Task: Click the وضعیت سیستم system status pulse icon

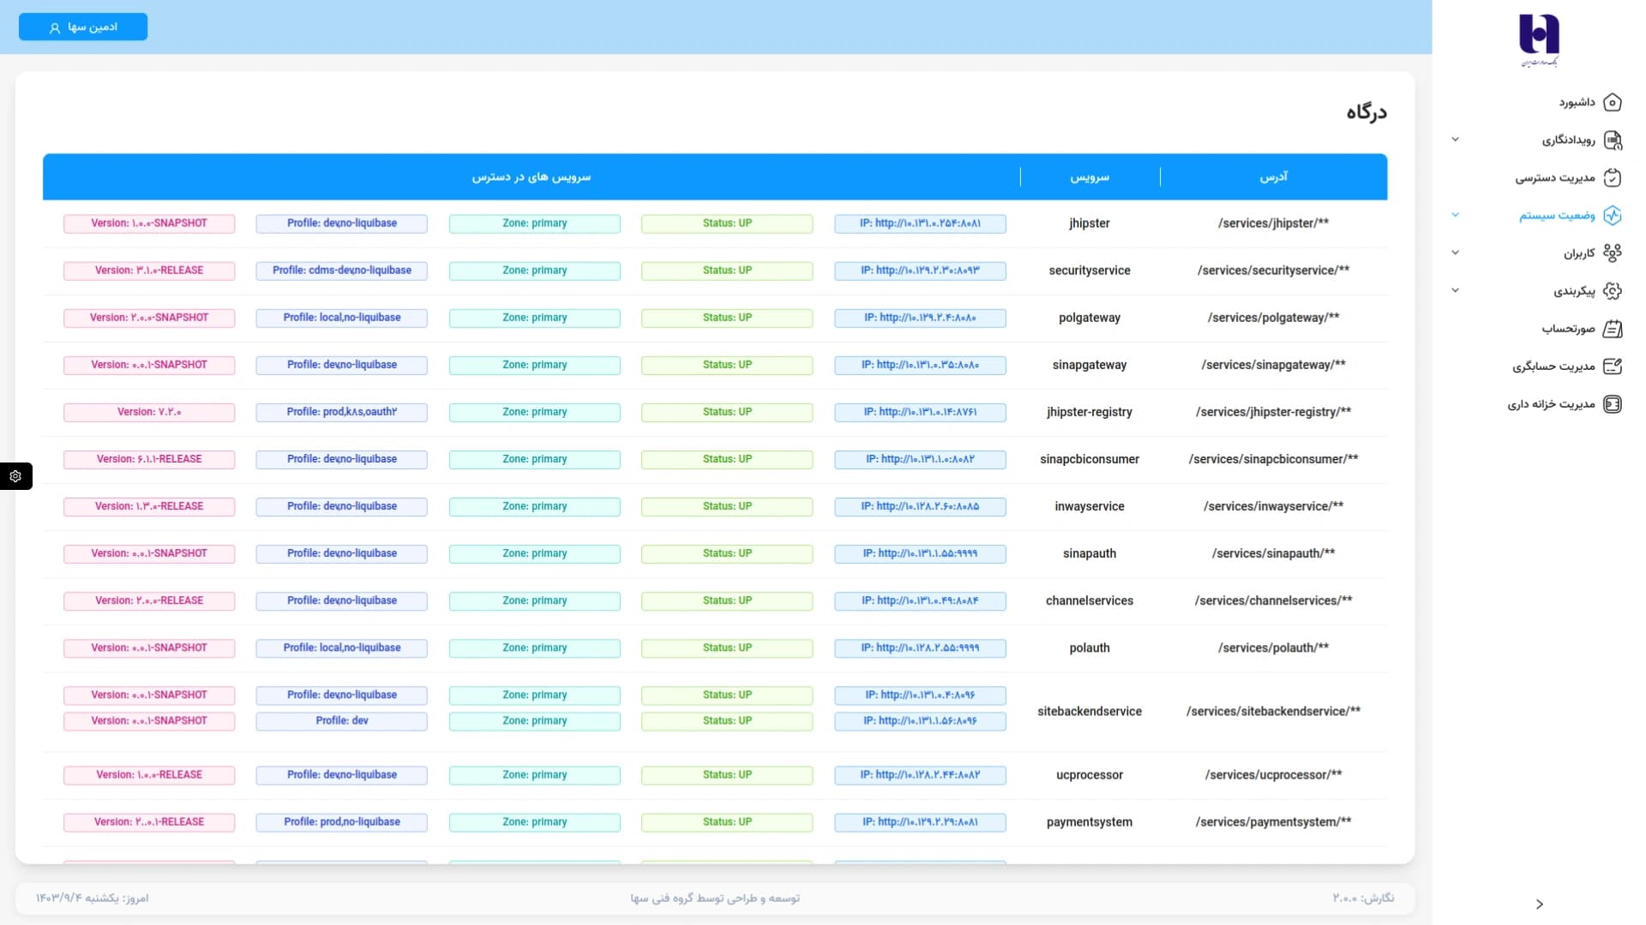Action: (x=1612, y=216)
